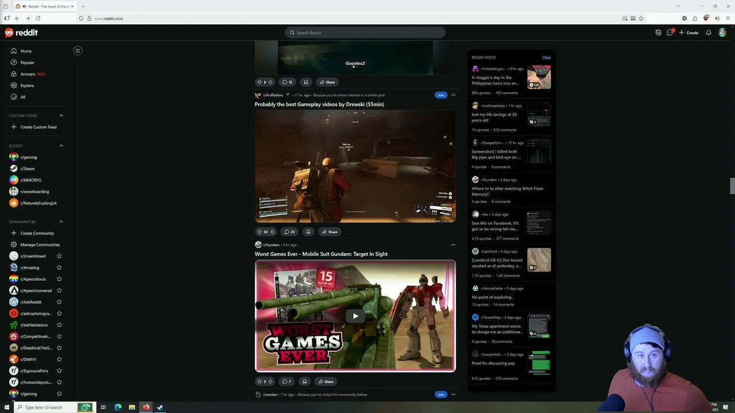Downvote the Worst Games Ever Gundam post
The width and height of the screenshot is (735, 413).
click(270, 381)
